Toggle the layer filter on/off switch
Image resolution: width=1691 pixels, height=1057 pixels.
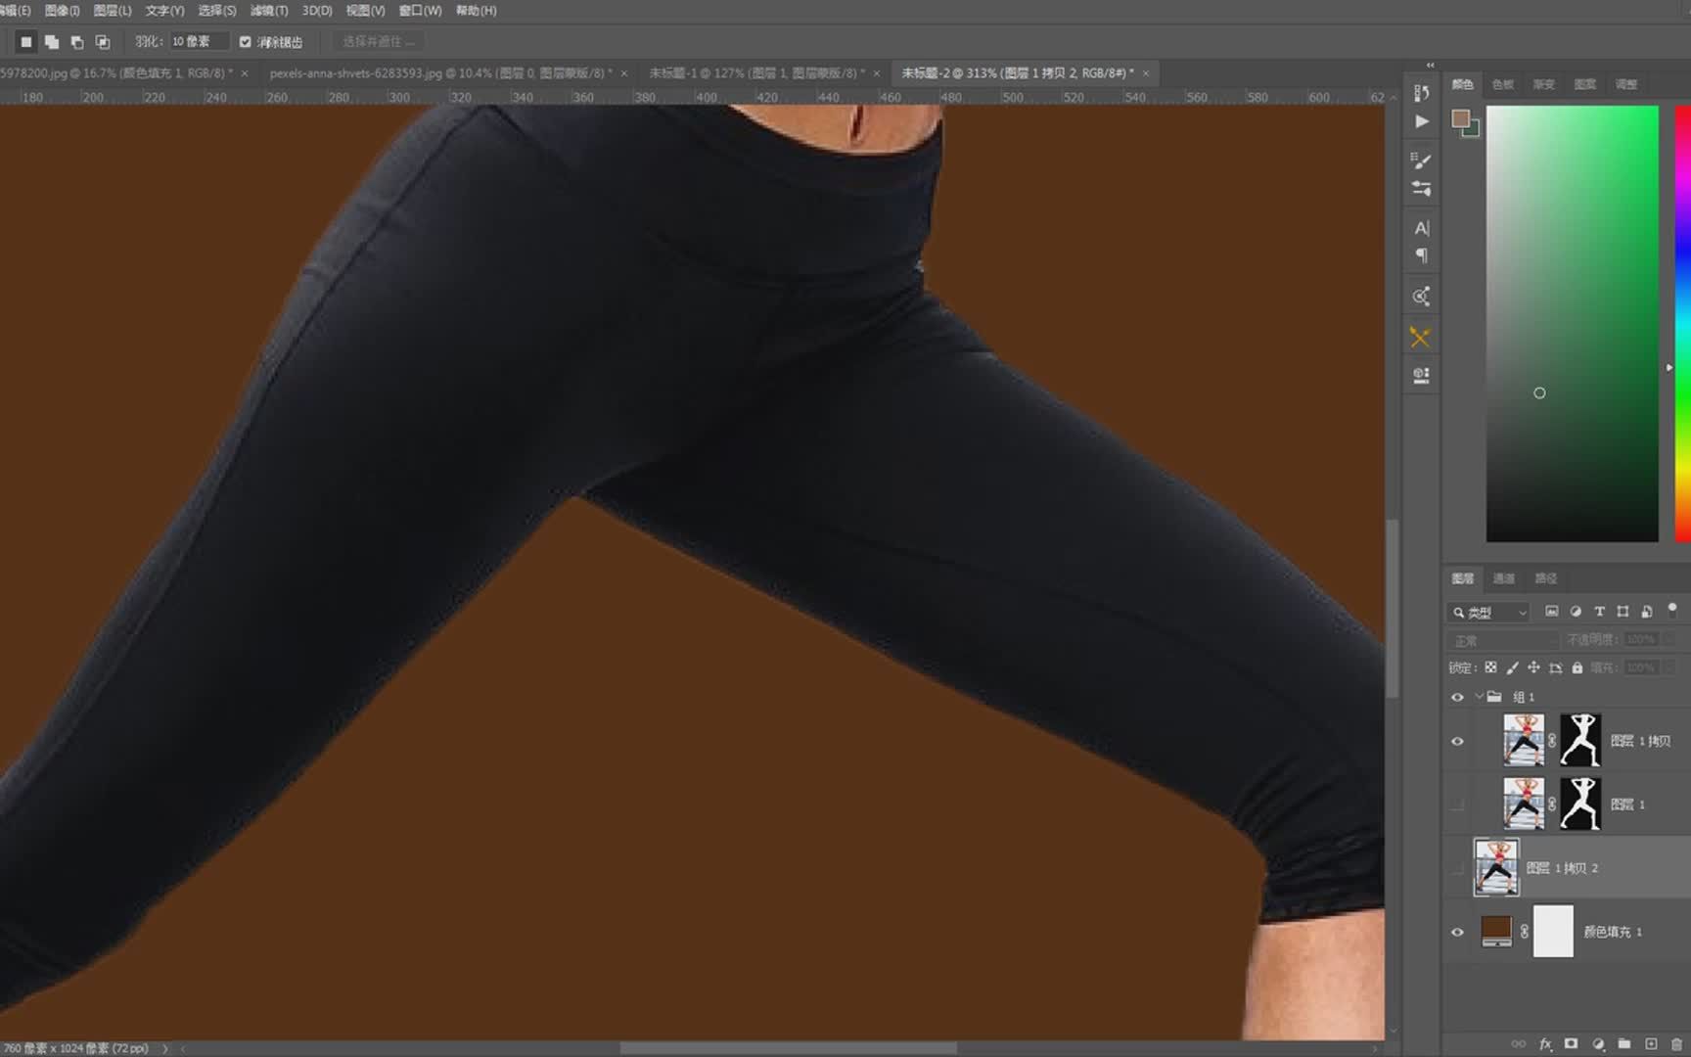(x=1672, y=609)
